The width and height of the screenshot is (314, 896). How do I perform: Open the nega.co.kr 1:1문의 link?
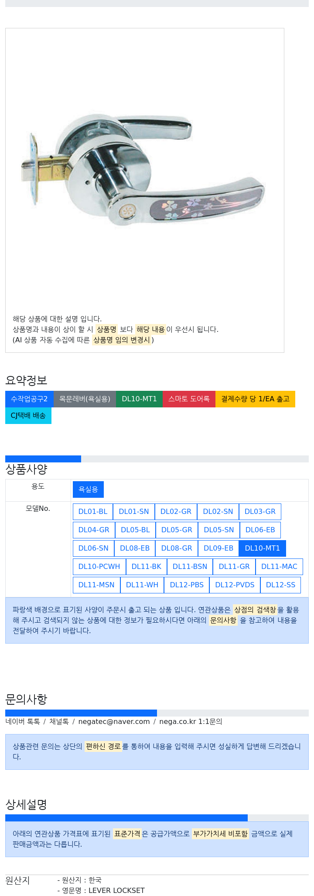[x=191, y=722]
